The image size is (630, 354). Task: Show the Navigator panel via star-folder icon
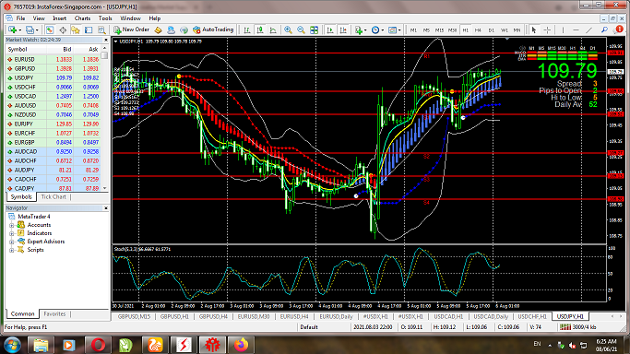point(76,30)
